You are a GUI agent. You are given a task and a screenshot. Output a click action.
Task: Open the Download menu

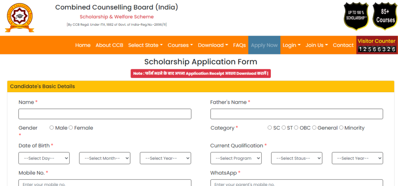point(213,45)
